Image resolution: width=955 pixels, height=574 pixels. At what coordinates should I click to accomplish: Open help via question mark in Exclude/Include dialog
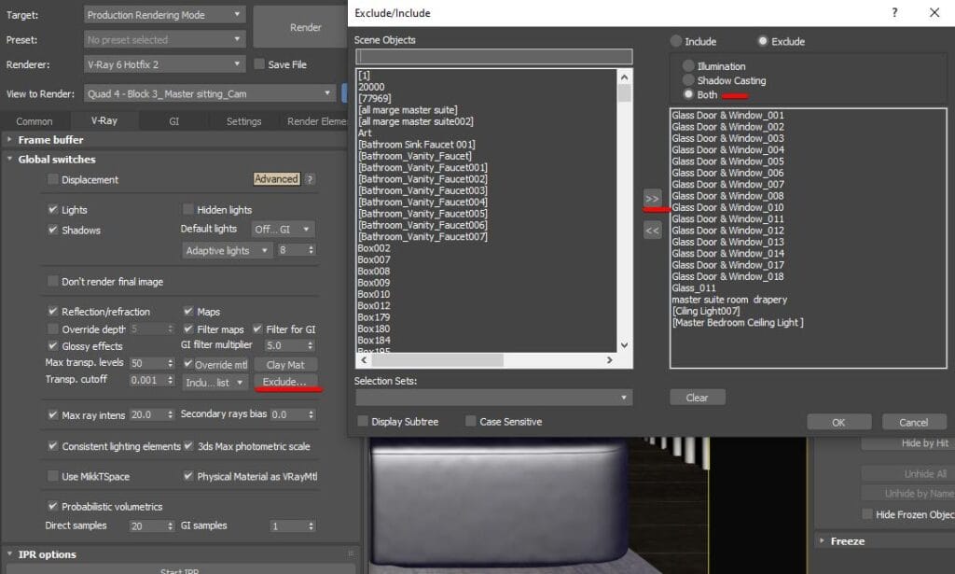(894, 12)
